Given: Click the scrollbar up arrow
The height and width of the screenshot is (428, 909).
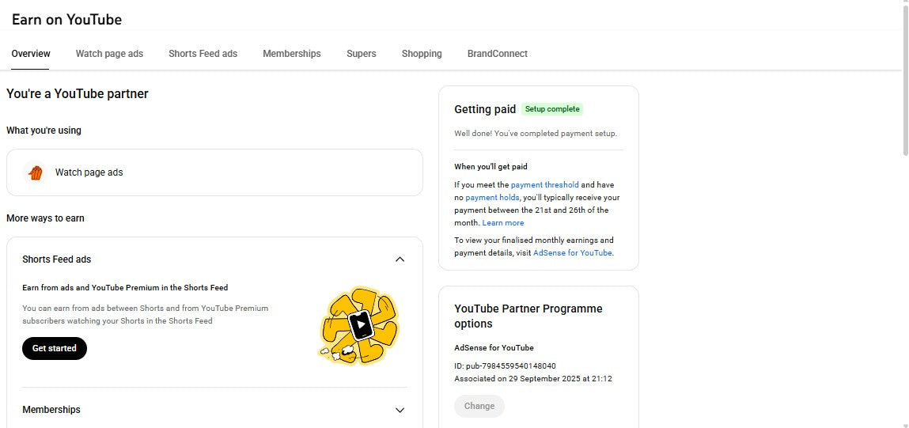Looking at the screenshot, I should click(x=905, y=5).
